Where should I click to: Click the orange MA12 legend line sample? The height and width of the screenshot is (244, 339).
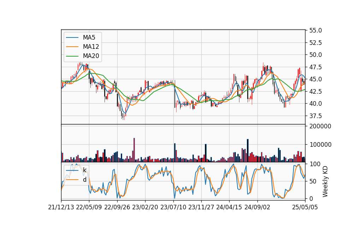coord(72,47)
